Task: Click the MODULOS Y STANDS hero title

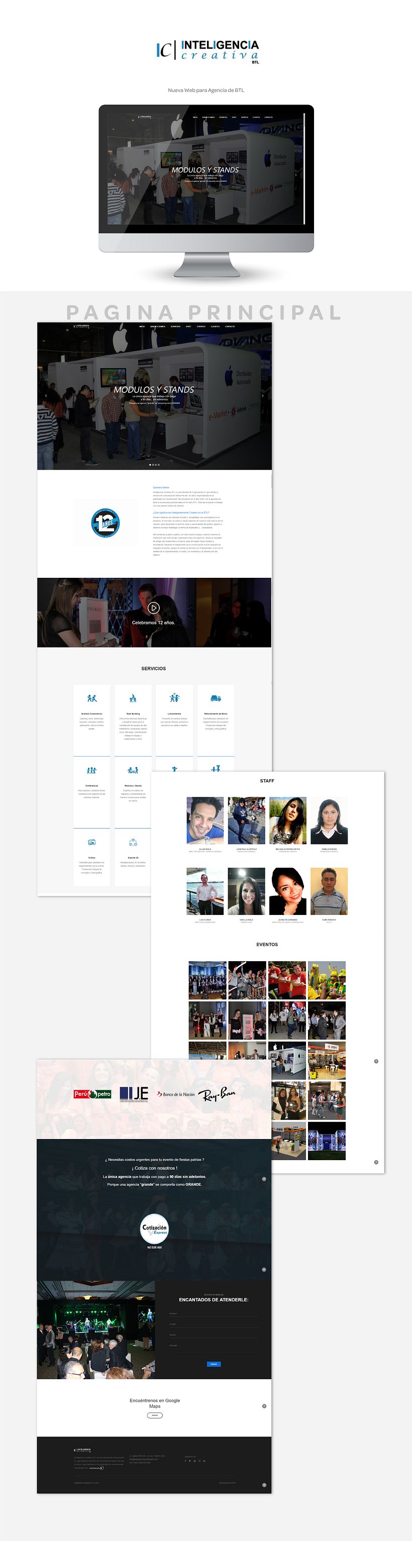Action: [x=154, y=389]
